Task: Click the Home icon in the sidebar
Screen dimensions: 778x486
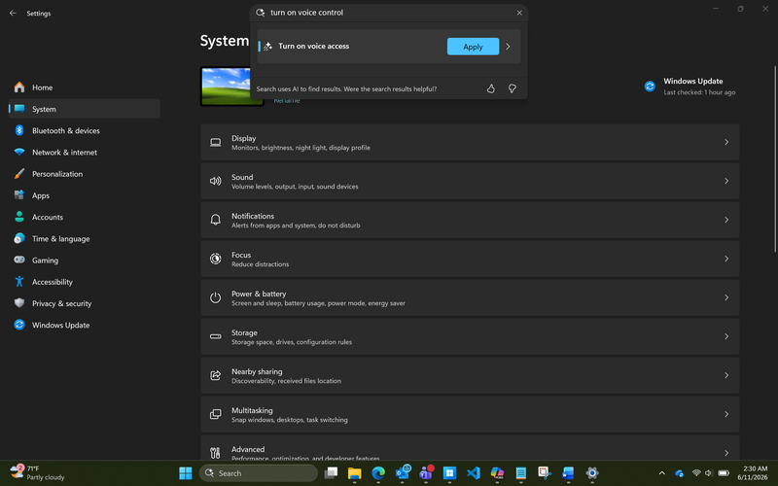Action: [19, 87]
